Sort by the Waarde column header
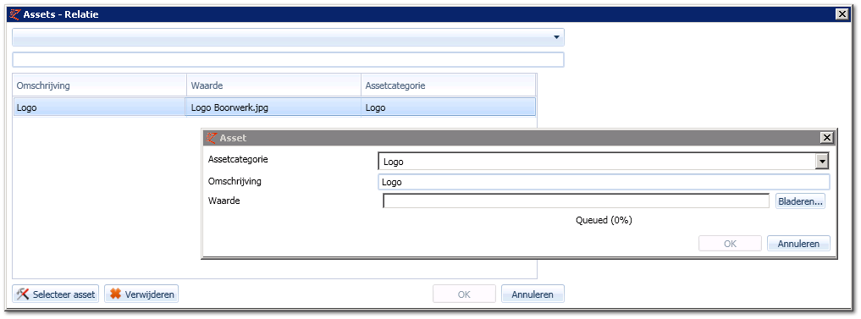 273,85
